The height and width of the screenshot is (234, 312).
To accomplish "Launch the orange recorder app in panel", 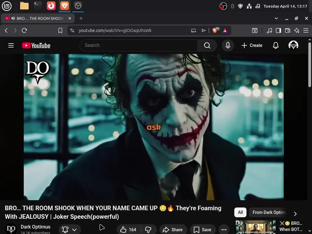I will click(x=51, y=6).
